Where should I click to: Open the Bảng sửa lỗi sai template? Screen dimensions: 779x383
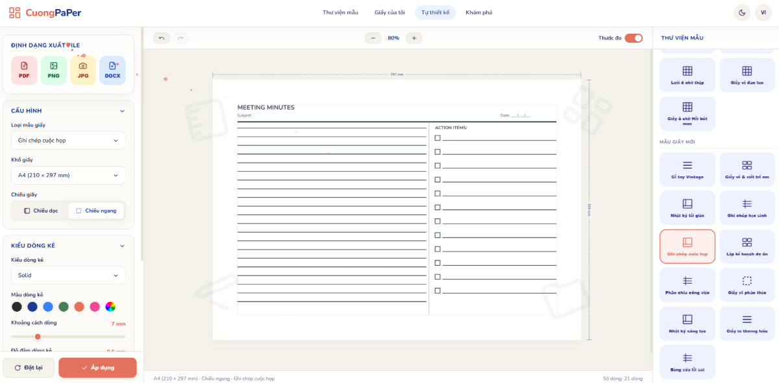coord(687,362)
